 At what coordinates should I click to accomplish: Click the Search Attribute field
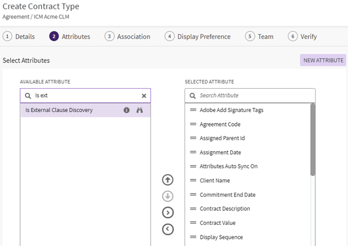pyautogui.click(x=254, y=95)
